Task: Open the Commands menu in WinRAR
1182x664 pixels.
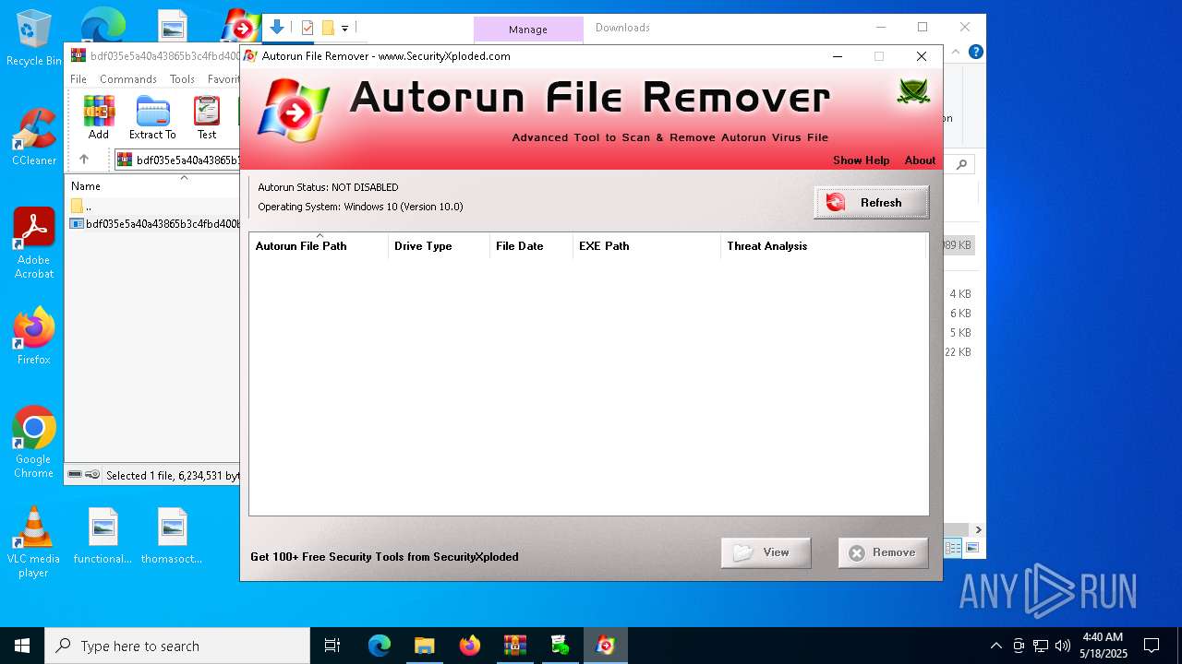Action: tap(128, 79)
